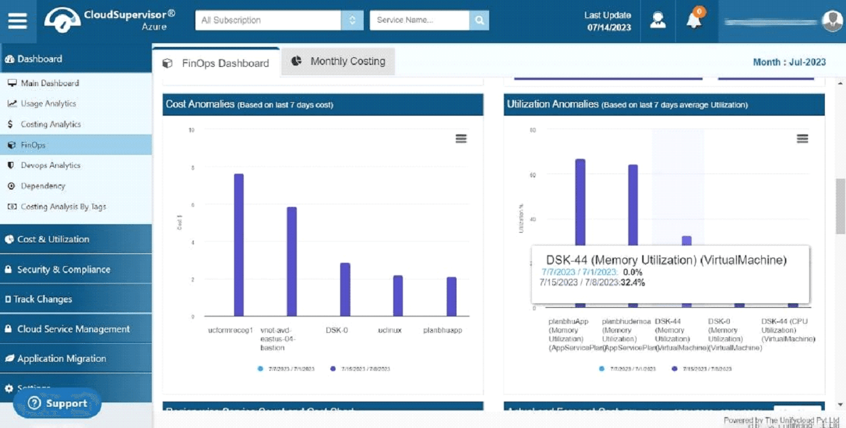Click the Dependency target icon
Image resolution: width=846 pixels, height=428 pixels.
click(x=11, y=186)
